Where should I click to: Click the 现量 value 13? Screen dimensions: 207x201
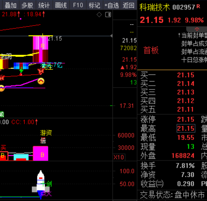click(x=190, y=146)
